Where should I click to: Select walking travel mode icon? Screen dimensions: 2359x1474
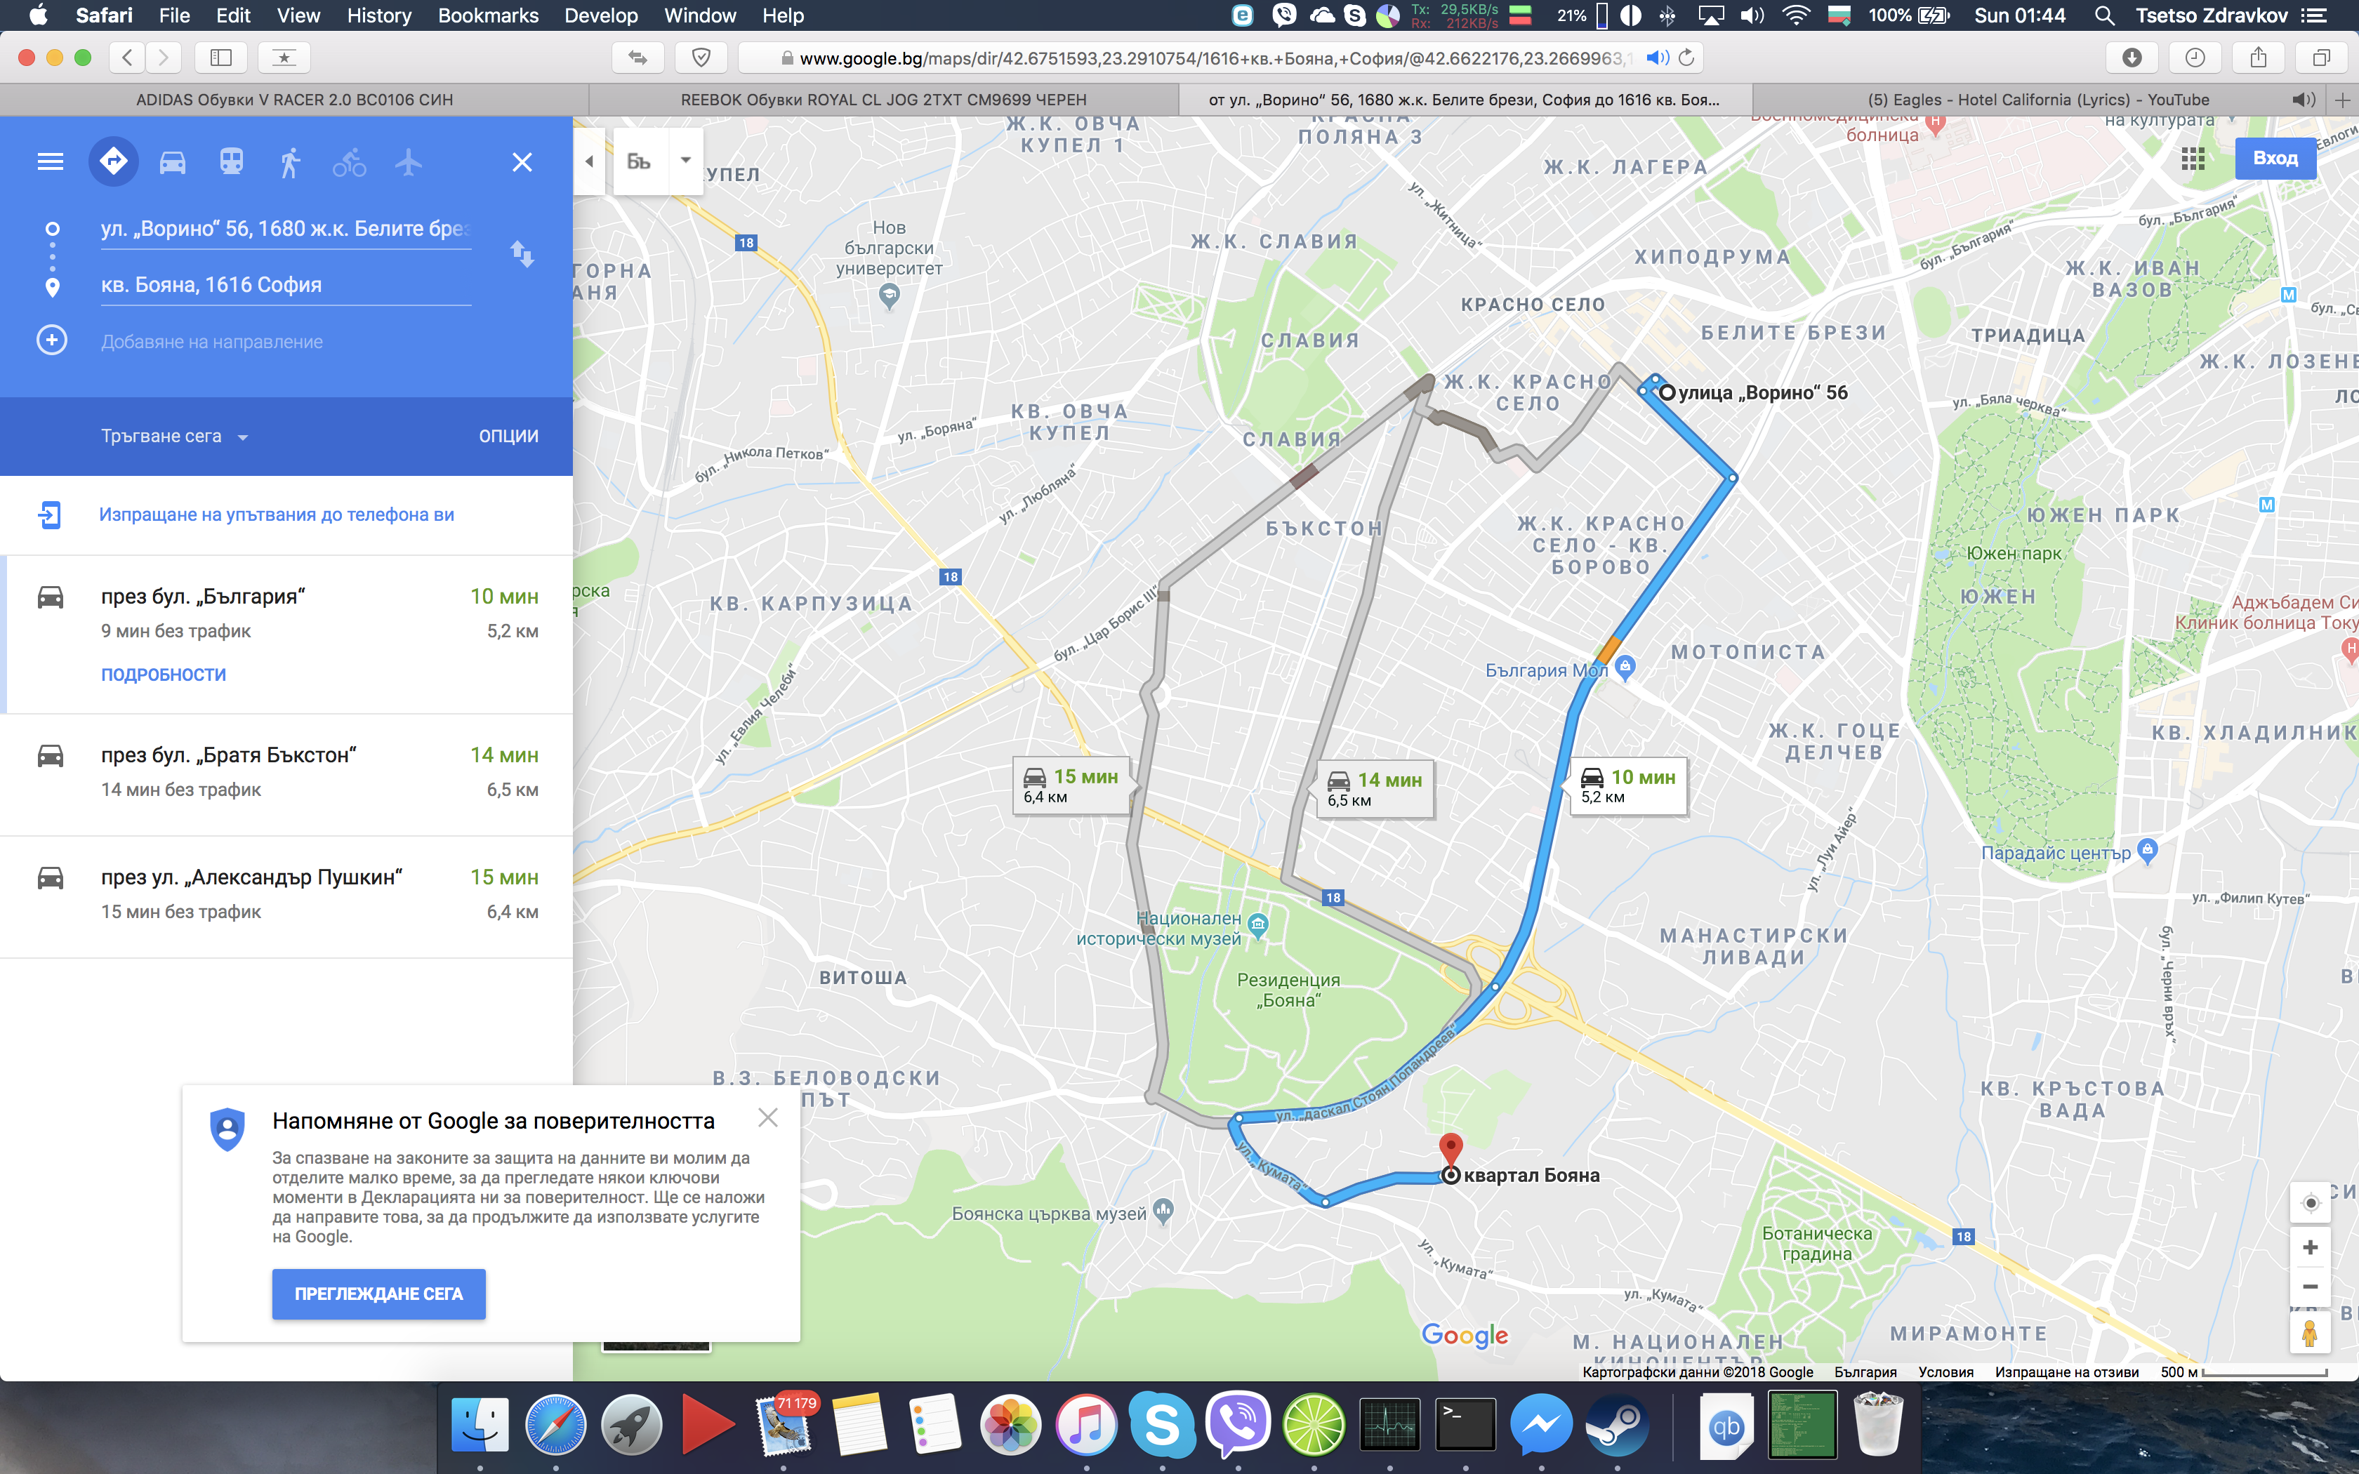(289, 162)
